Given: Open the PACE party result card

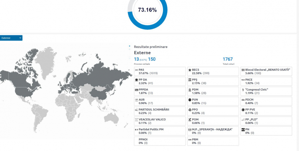Looking at the screenshot, I should point(266,81).
